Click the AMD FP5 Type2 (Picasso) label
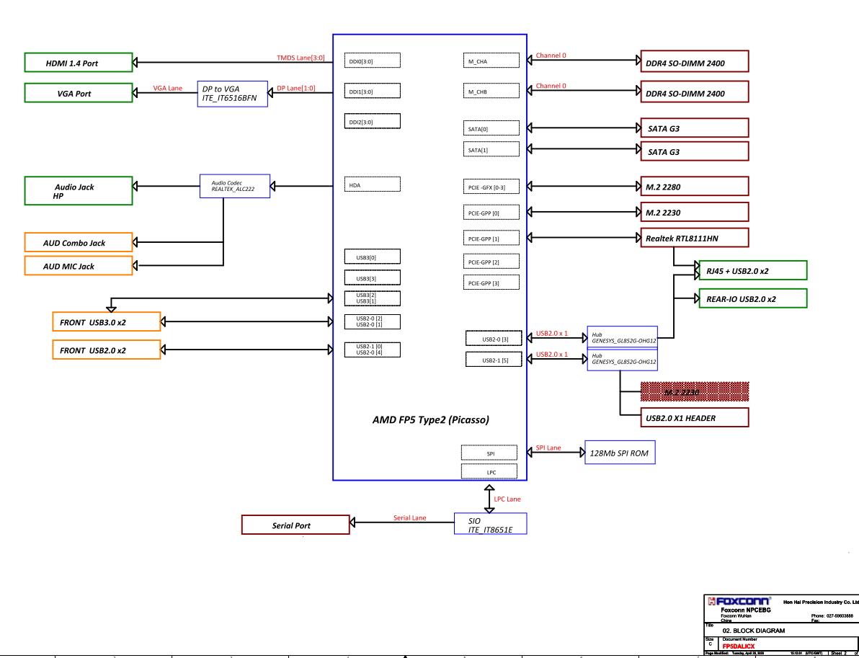The width and height of the screenshot is (859, 658). coord(431,420)
